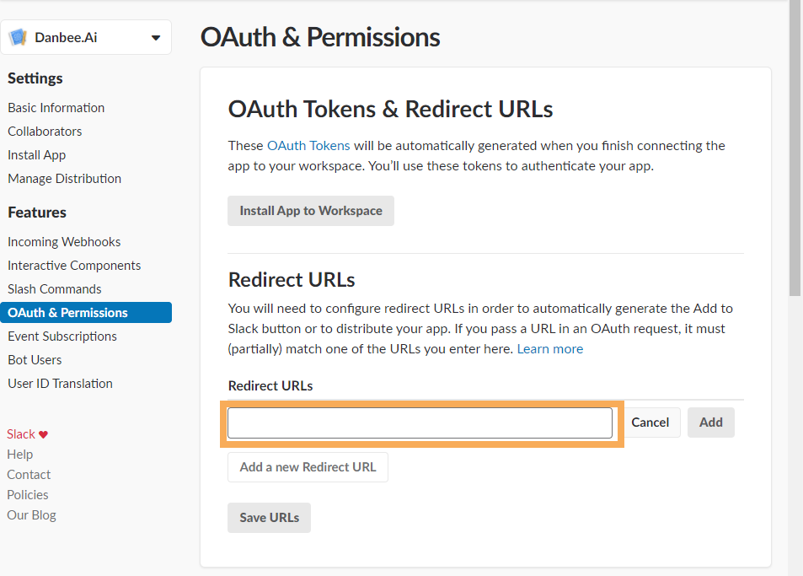The height and width of the screenshot is (576, 803).
Task: Select Manage Distribution in sidebar
Action: 64,178
